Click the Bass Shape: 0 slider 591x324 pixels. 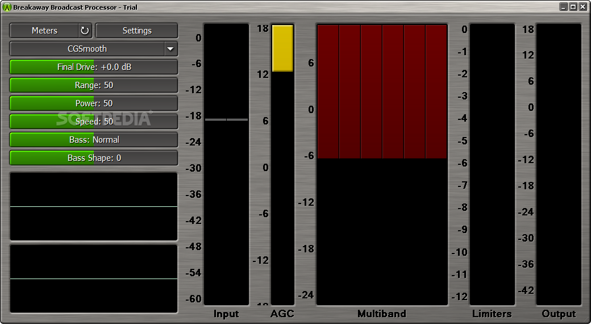[x=93, y=157]
